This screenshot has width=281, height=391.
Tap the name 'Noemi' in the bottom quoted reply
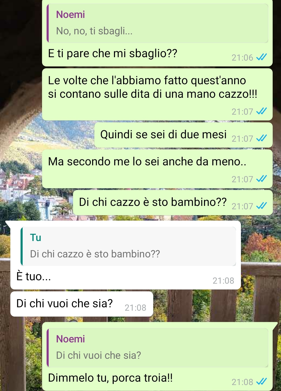point(71,339)
